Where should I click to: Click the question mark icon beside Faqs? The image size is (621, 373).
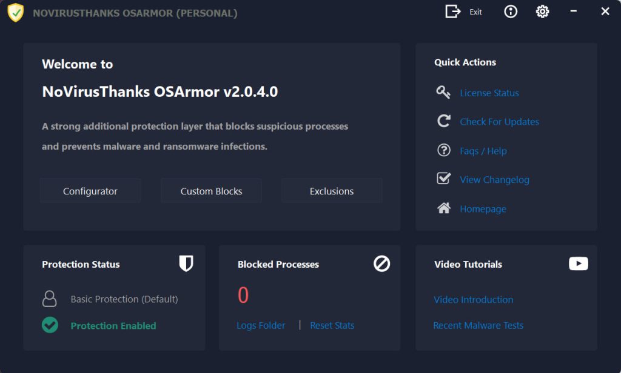pyautogui.click(x=443, y=150)
